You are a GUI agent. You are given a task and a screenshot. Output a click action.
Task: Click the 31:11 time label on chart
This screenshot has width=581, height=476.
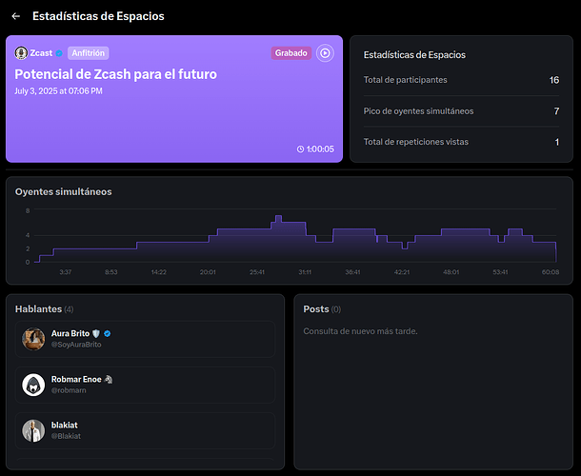[305, 272]
